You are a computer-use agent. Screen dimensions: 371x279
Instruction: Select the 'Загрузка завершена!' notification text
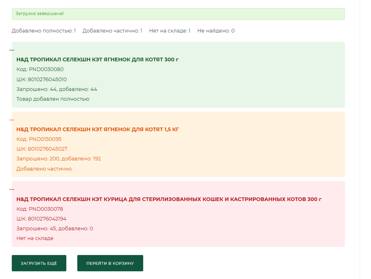click(40, 14)
